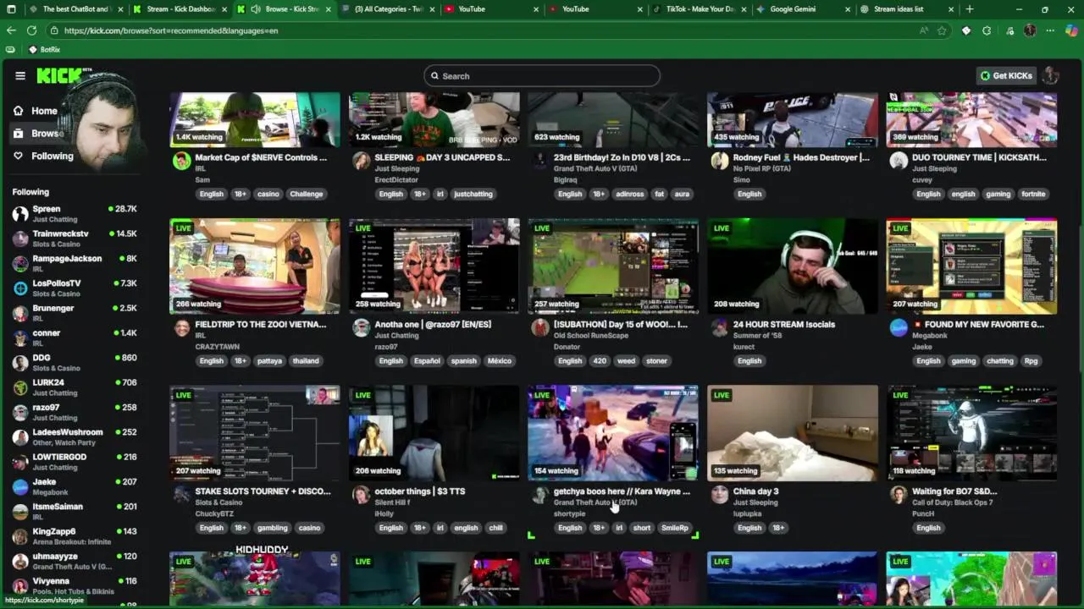Image resolution: width=1084 pixels, height=609 pixels.
Task: Open Spreen channel in Following list
Action: tap(75, 213)
